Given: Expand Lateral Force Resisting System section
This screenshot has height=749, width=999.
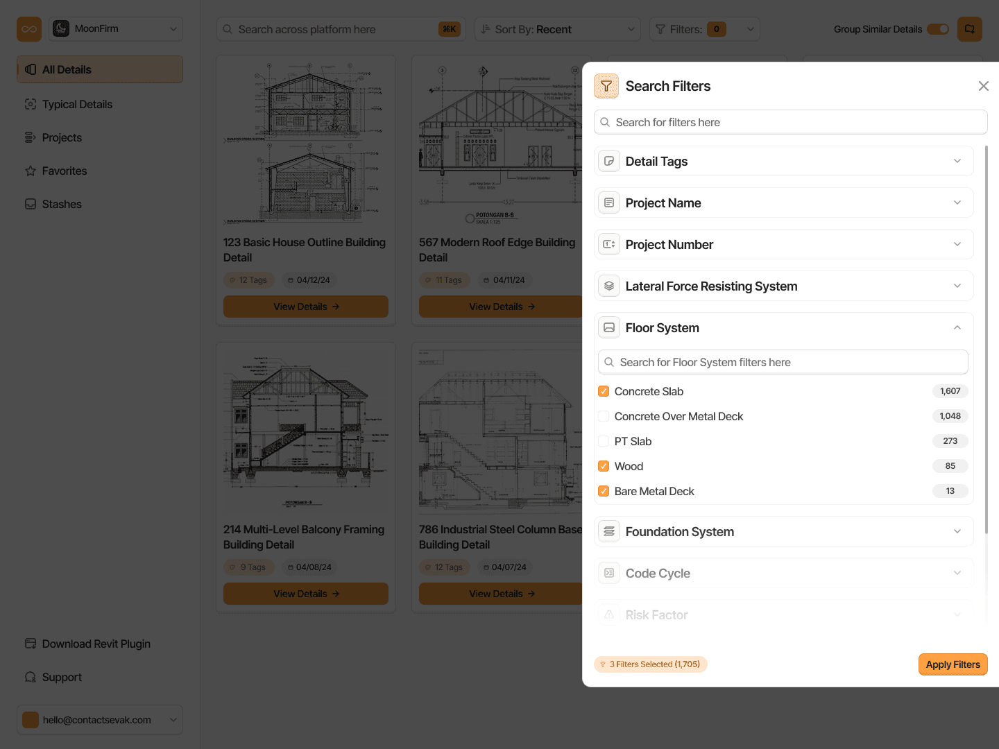Looking at the screenshot, I should tap(957, 286).
